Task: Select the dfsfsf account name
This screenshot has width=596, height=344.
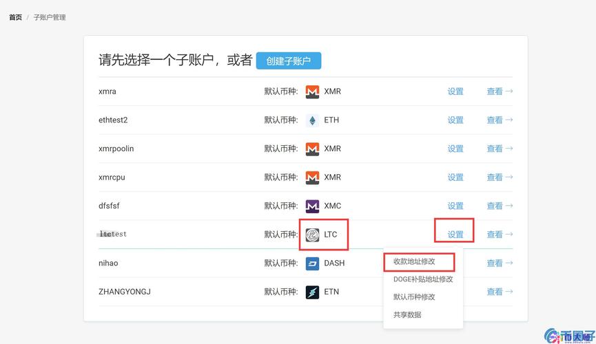Action: point(109,206)
